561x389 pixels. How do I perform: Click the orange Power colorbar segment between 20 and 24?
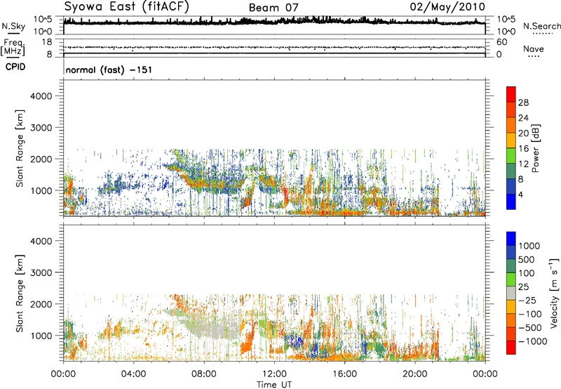tap(511, 125)
